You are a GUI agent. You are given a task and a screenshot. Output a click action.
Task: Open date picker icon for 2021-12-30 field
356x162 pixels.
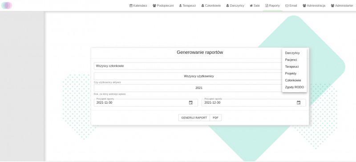pos(299,103)
